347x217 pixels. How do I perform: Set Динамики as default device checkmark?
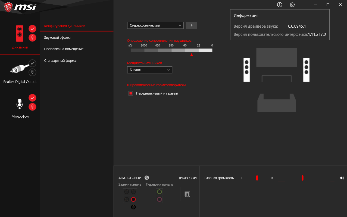coord(32,28)
